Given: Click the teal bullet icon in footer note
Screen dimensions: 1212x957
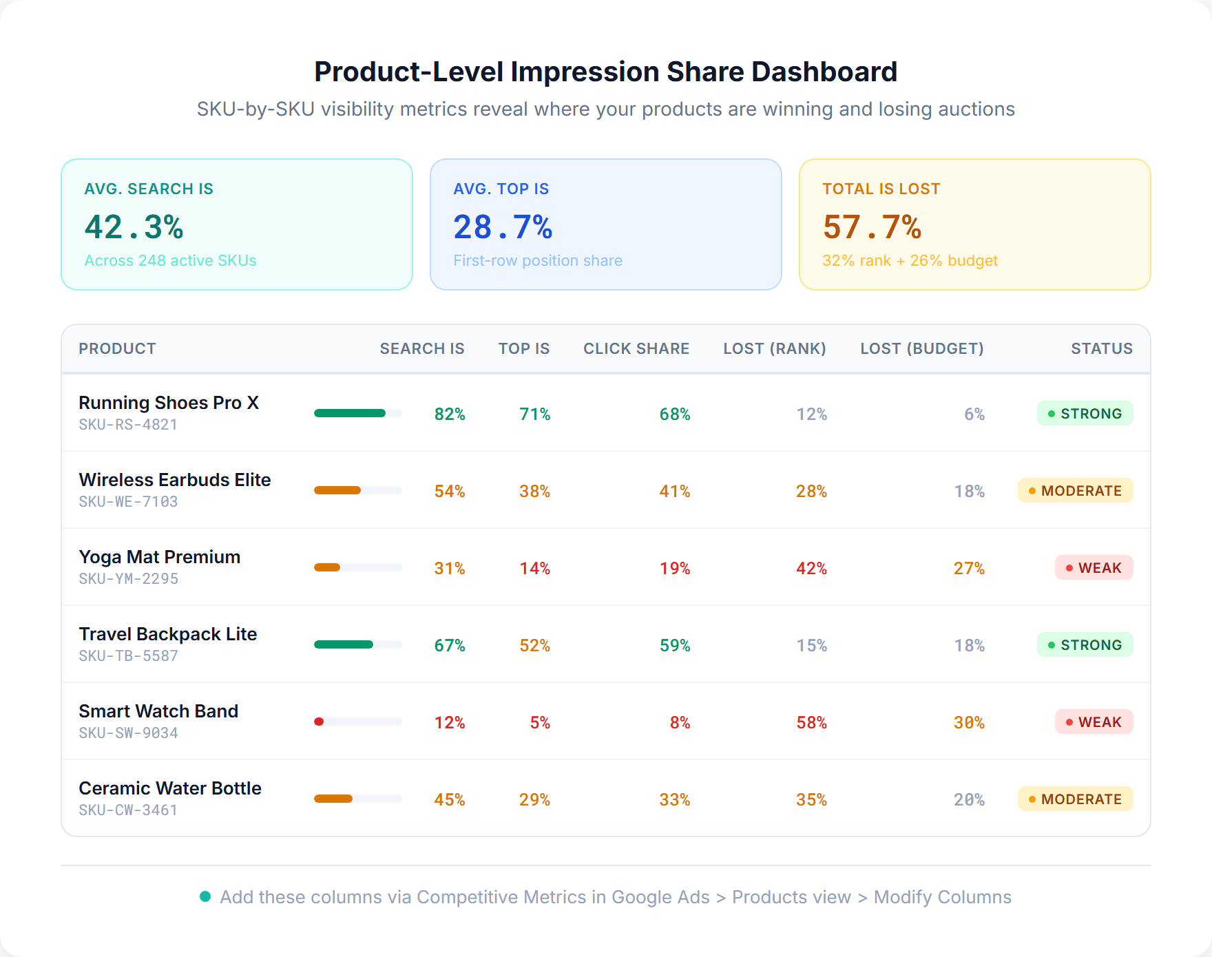Looking at the screenshot, I should point(205,897).
